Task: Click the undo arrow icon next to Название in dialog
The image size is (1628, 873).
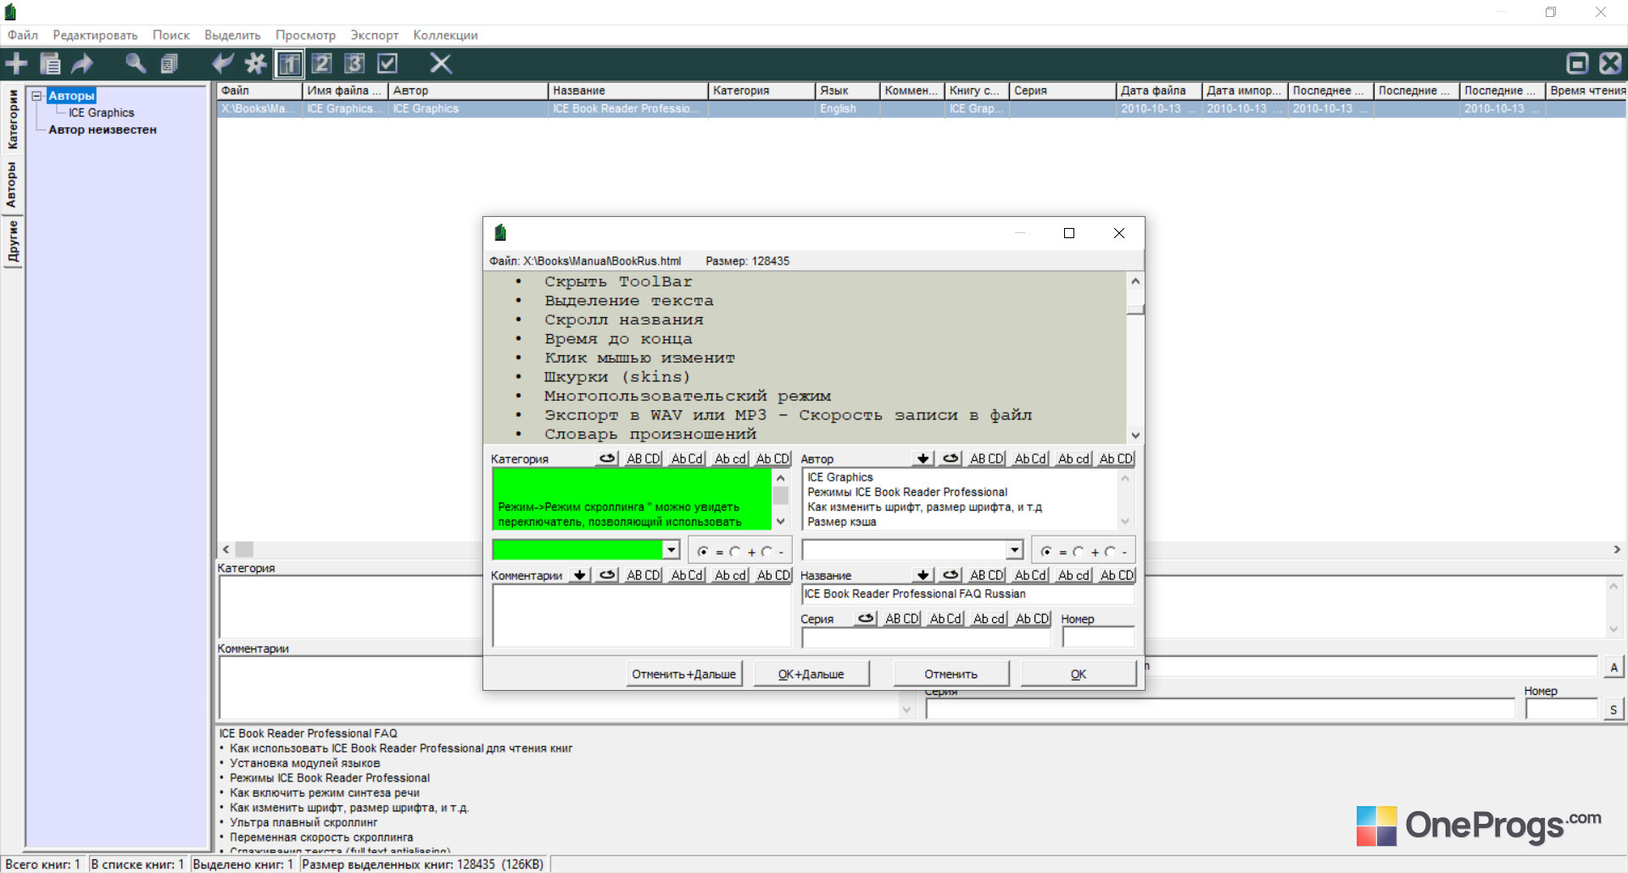Action: click(x=951, y=575)
